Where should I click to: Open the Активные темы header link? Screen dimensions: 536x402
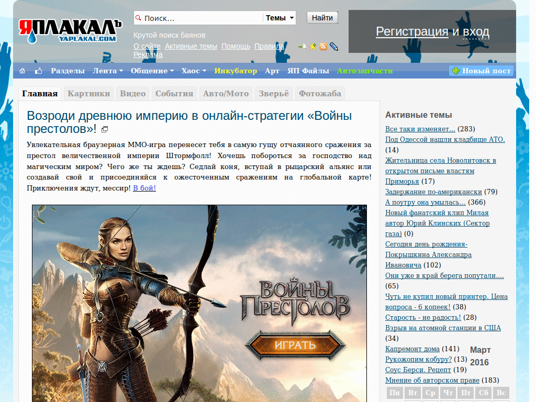191,46
